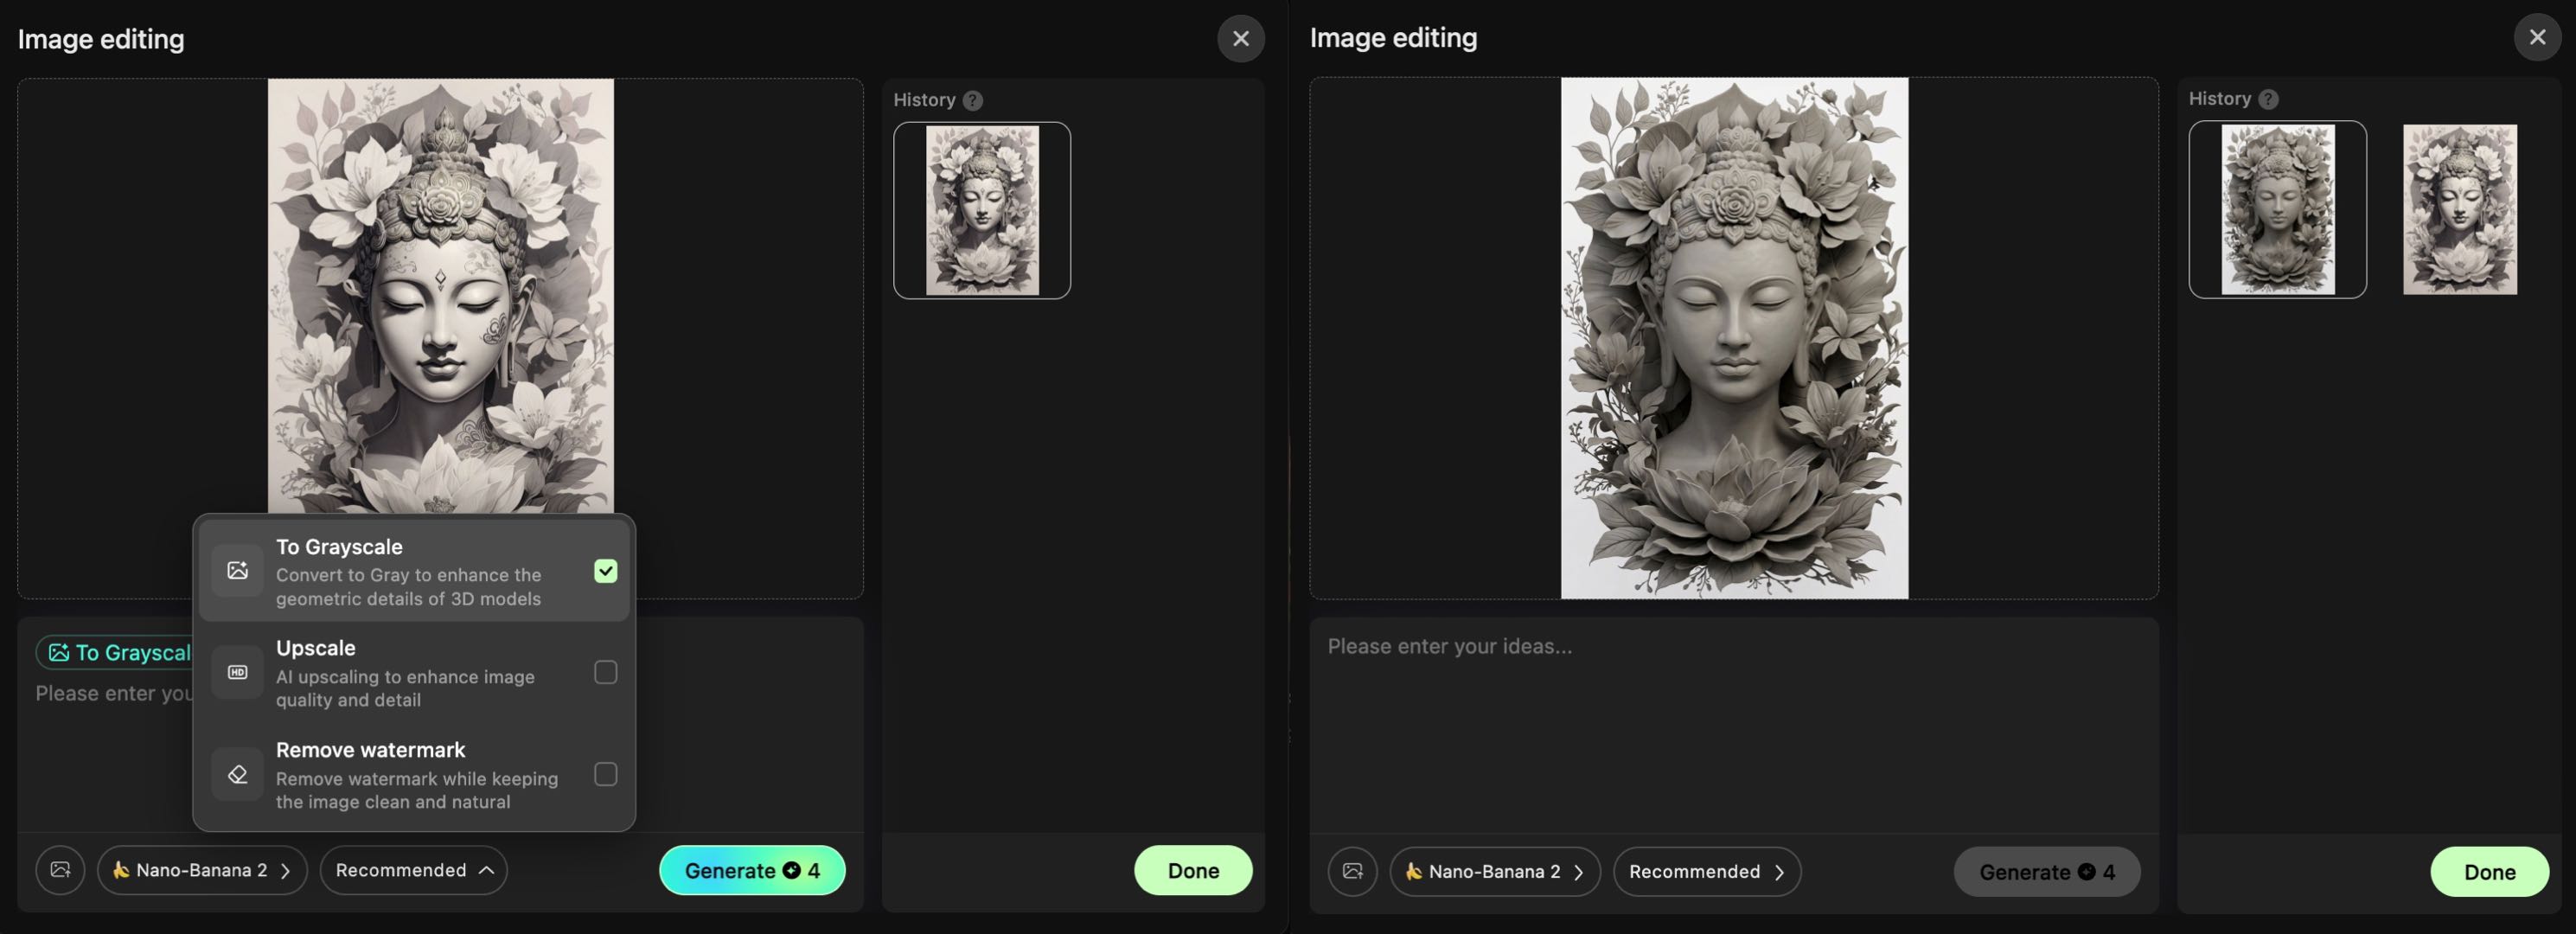Click the Generate button in the left dialog
This screenshot has height=934, width=2576.
coord(752,870)
